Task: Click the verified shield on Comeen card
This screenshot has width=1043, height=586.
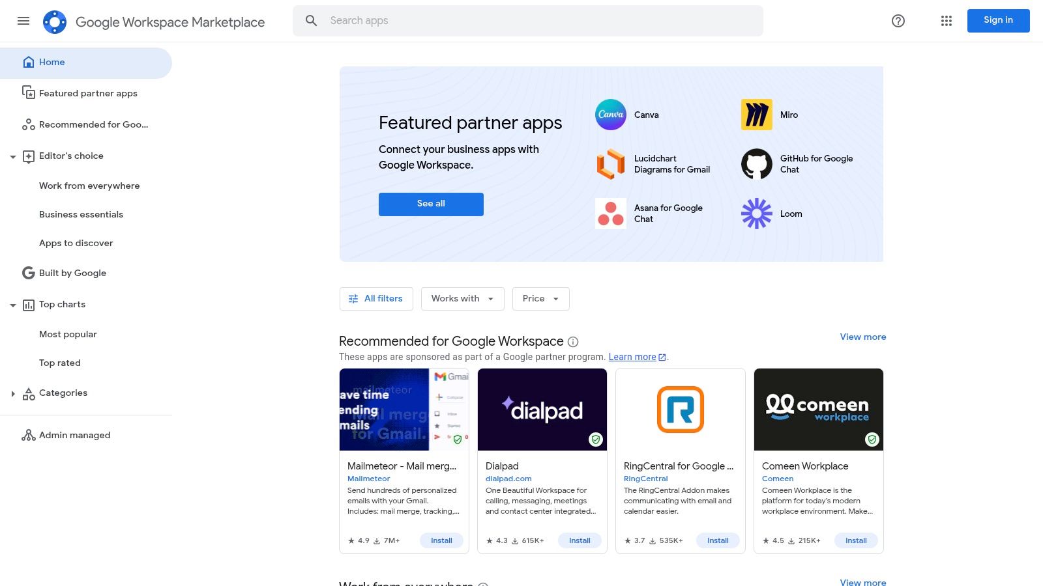Action: click(872, 439)
